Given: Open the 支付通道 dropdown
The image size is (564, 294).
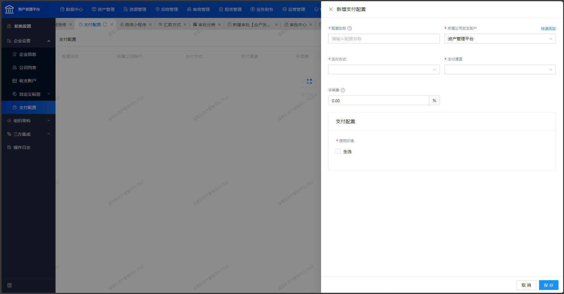Looking at the screenshot, I should pyautogui.click(x=500, y=70).
